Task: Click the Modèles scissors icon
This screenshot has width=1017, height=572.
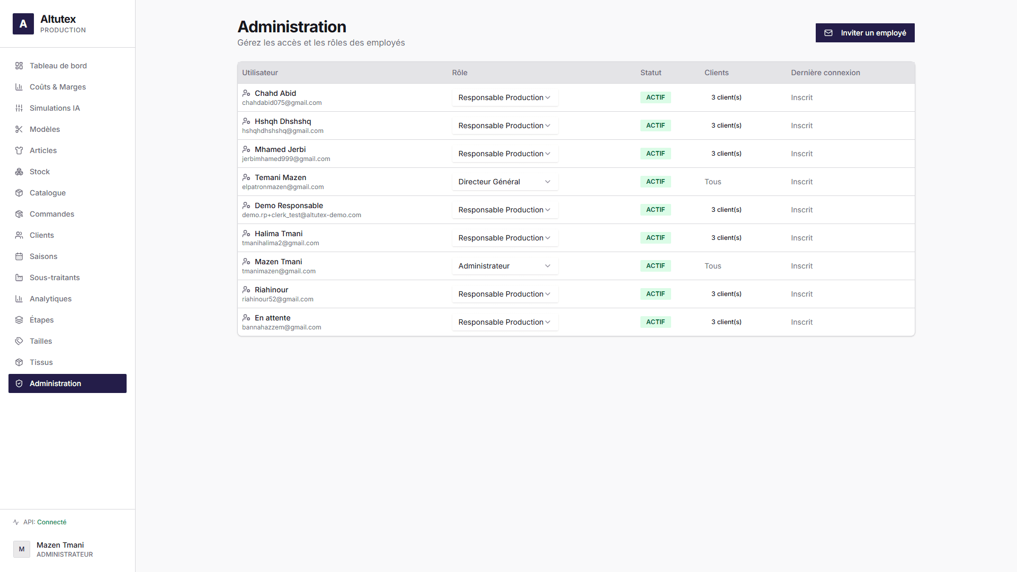Action: 19,129
